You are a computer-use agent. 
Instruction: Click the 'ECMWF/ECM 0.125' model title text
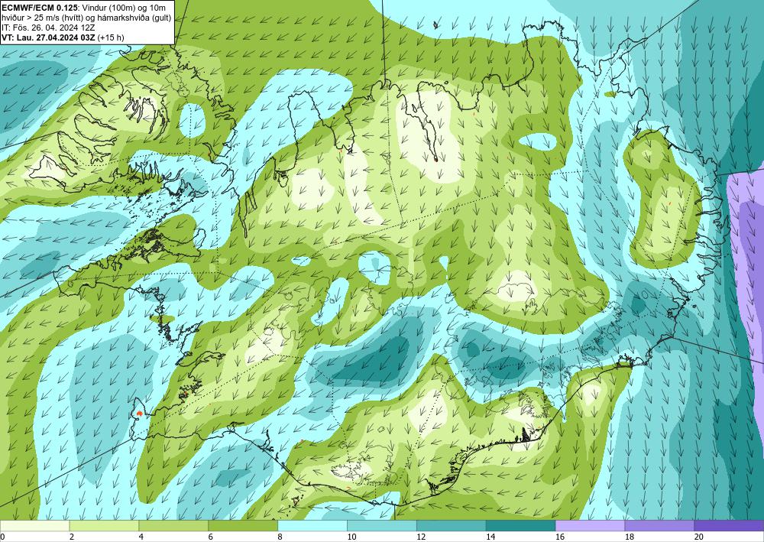pyautogui.click(x=38, y=8)
